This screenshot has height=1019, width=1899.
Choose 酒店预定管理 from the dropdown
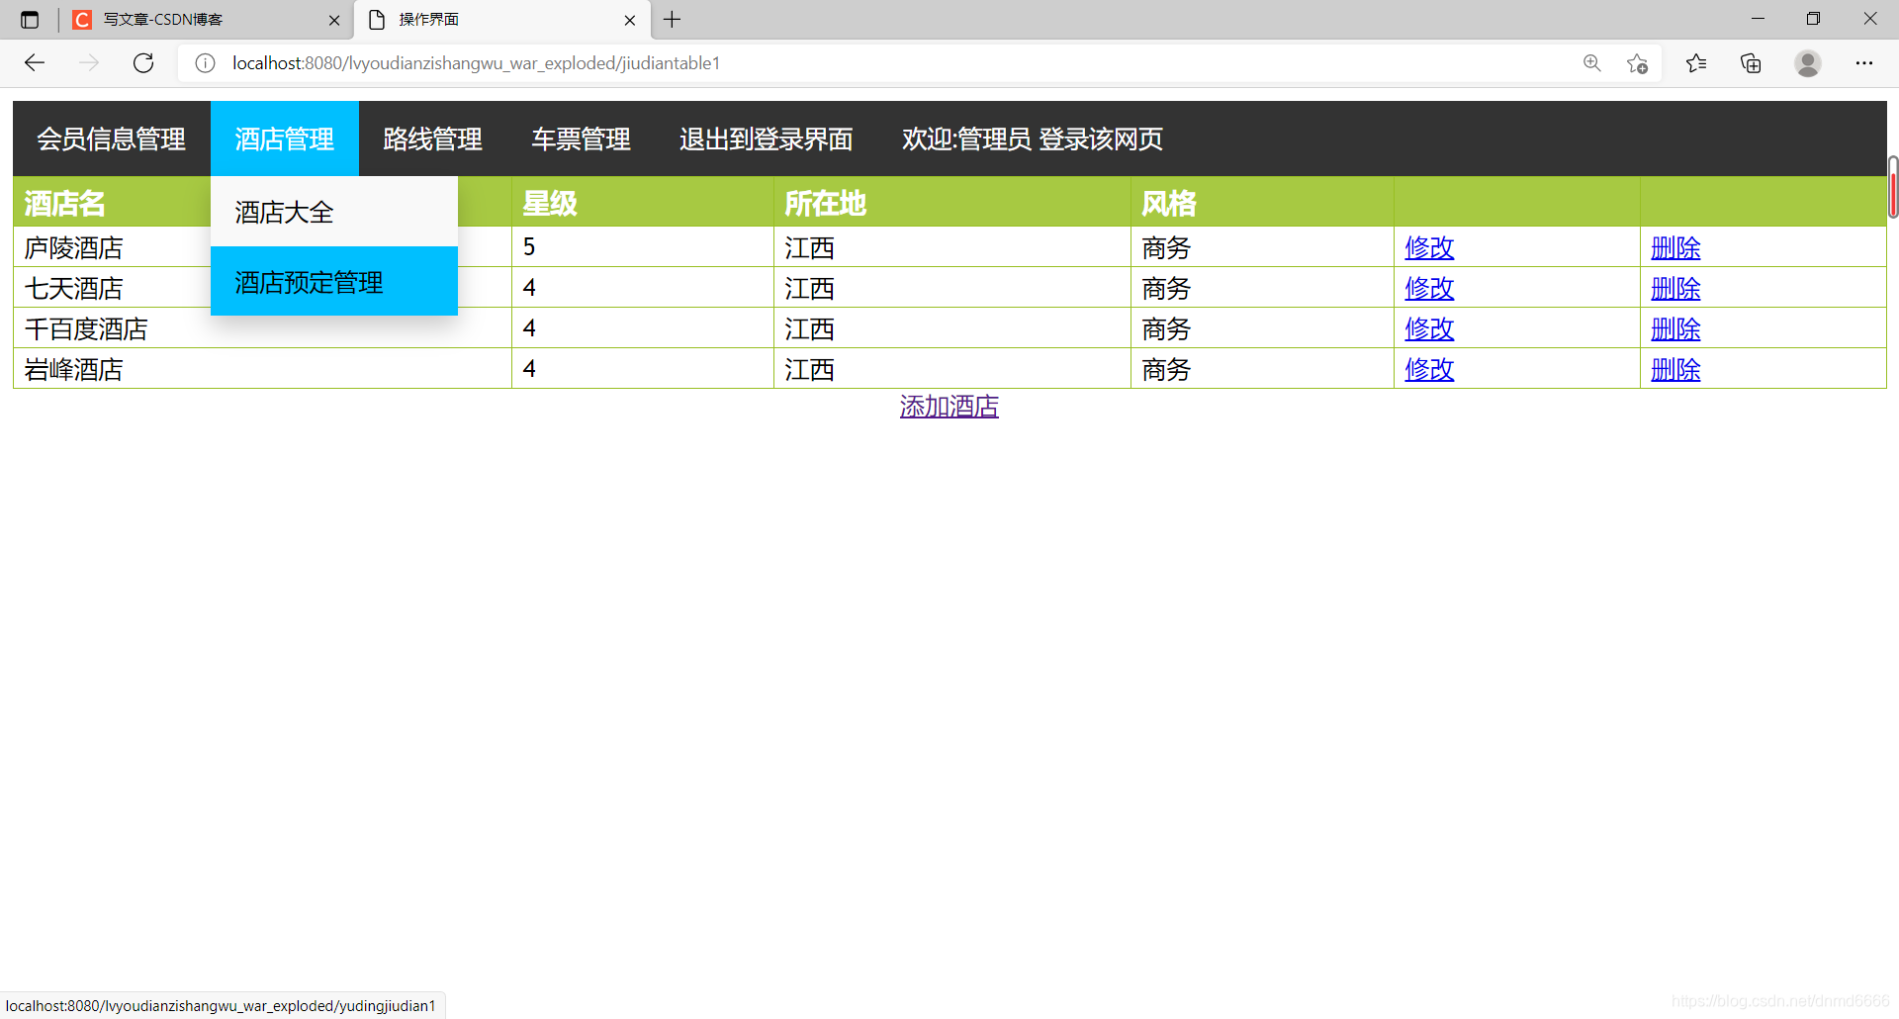pos(334,282)
